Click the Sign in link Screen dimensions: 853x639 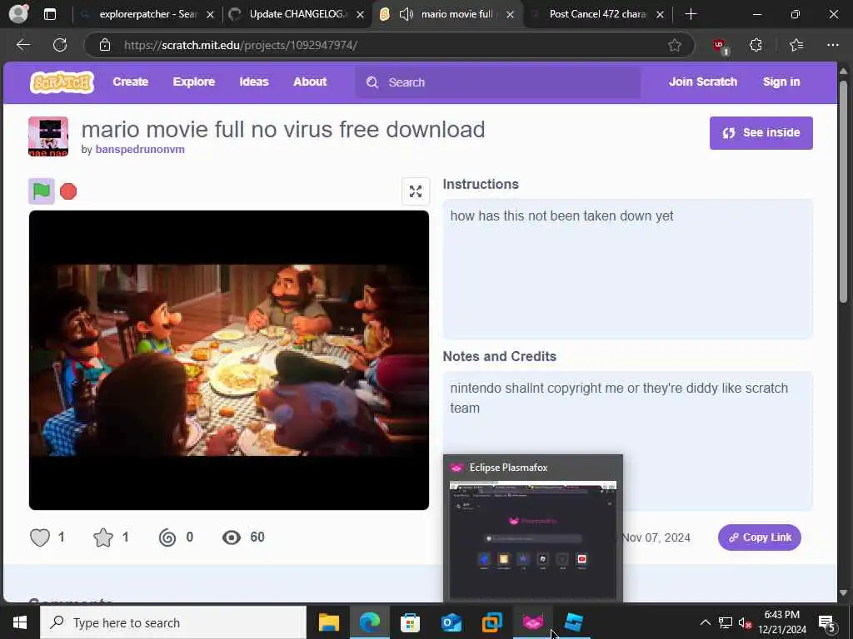(x=781, y=82)
